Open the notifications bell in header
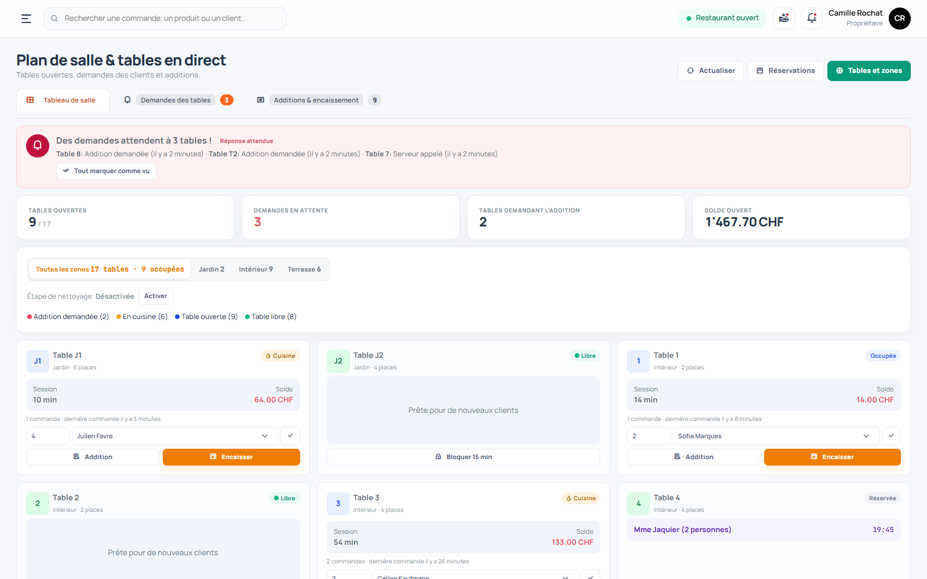Viewport: 927px width, 579px height. [x=812, y=19]
